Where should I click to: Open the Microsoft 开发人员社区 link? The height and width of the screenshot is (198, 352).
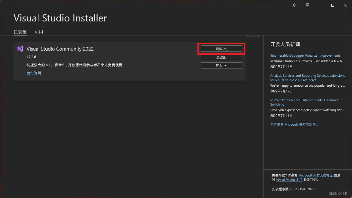click(x=315, y=175)
